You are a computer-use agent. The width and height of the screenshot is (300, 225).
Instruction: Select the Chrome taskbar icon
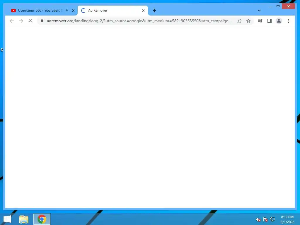click(42, 219)
